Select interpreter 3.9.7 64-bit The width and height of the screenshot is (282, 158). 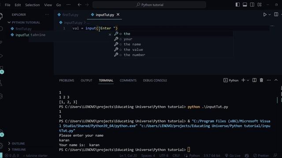pyautogui.click(x=211, y=156)
